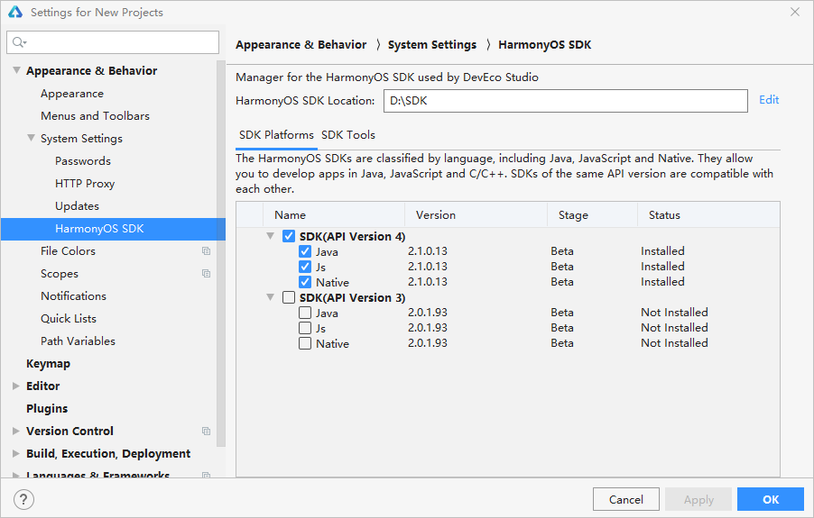Open the Appearance settings page
The width and height of the screenshot is (814, 518).
(x=72, y=94)
